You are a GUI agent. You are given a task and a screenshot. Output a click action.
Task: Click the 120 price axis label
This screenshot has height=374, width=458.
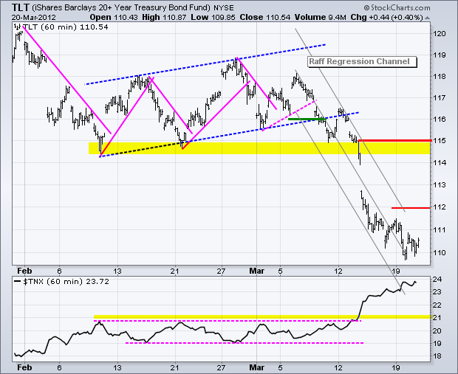point(440,33)
